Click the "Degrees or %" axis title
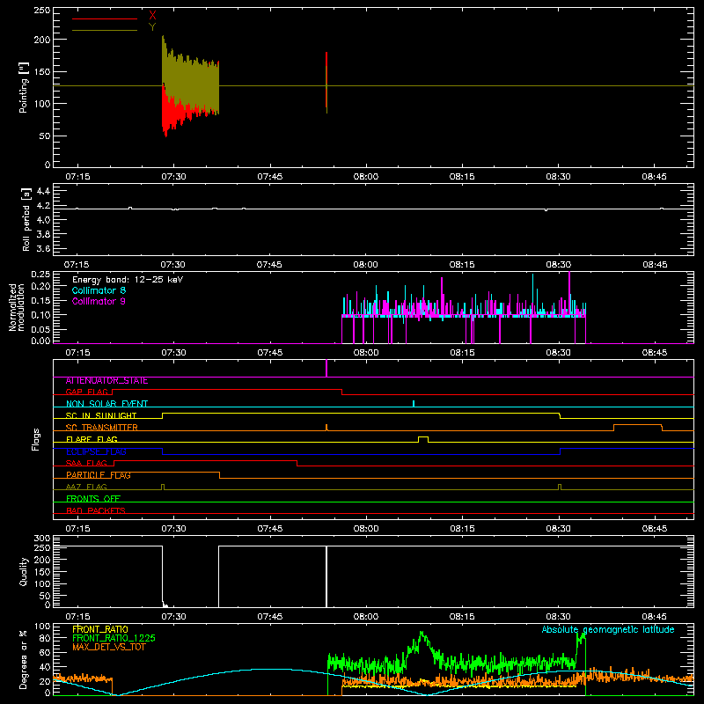This screenshot has width=704, height=704. tap(24, 659)
